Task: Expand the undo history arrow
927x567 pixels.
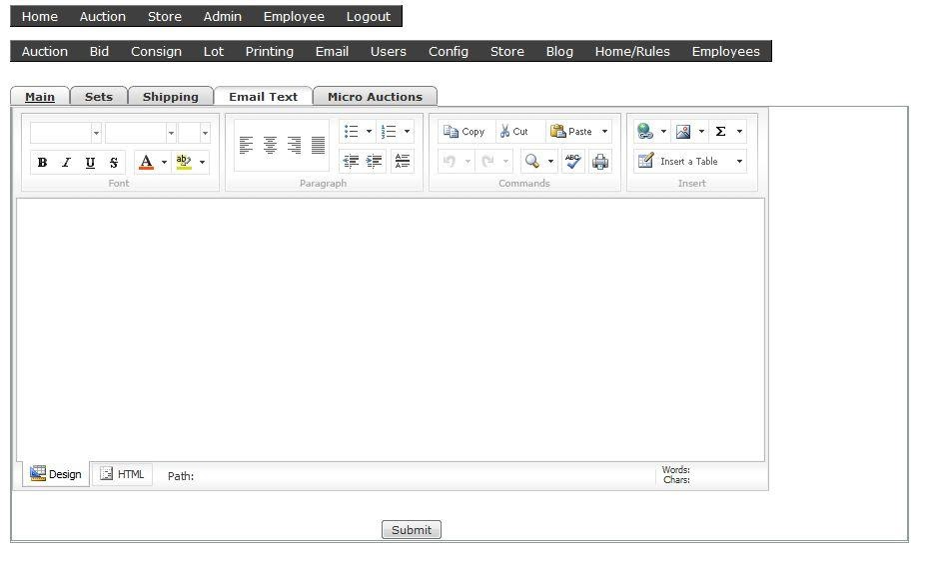Action: (467, 161)
